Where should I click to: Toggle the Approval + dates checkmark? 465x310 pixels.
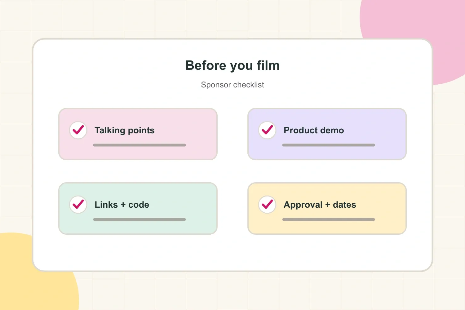point(267,205)
